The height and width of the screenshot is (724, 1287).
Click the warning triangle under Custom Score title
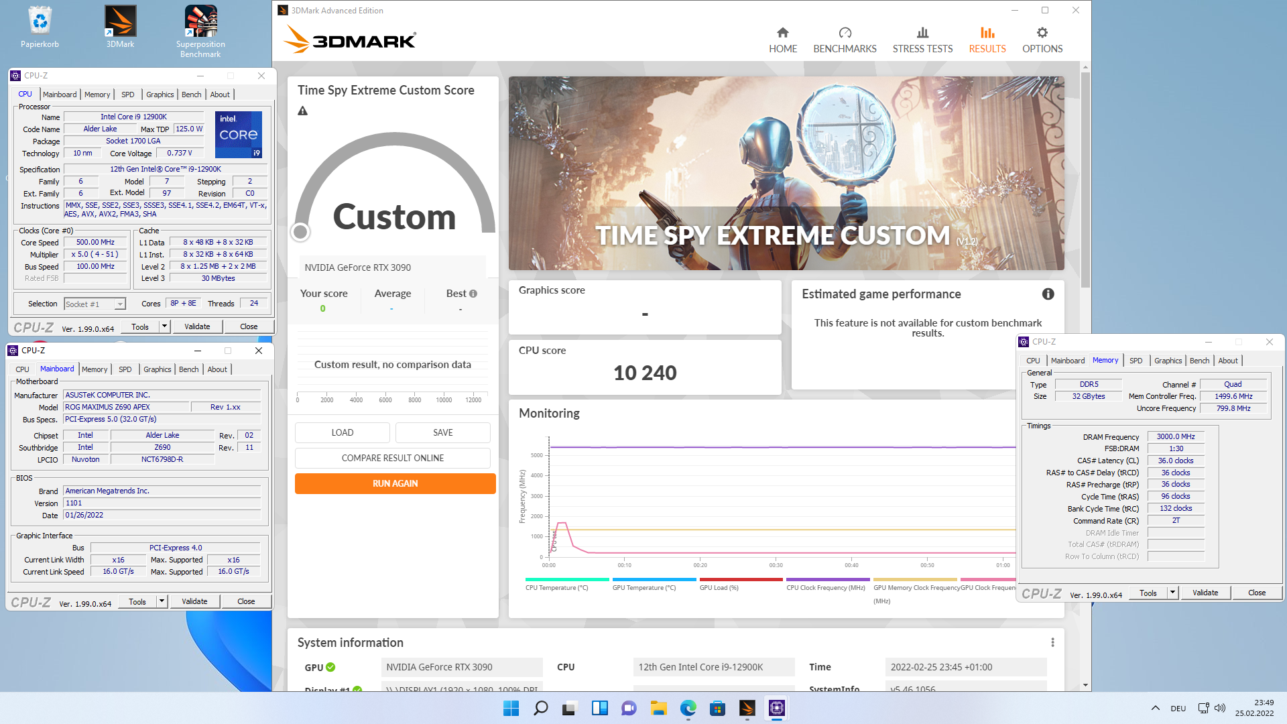pos(303,111)
